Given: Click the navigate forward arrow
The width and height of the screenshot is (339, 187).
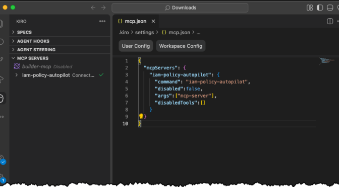Looking at the screenshot, I should (103, 8).
